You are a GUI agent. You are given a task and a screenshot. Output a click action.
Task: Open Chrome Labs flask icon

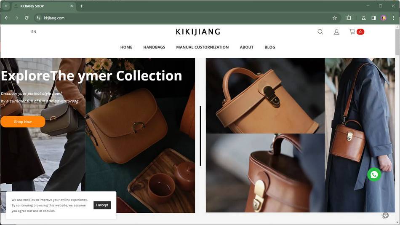[x=363, y=18]
